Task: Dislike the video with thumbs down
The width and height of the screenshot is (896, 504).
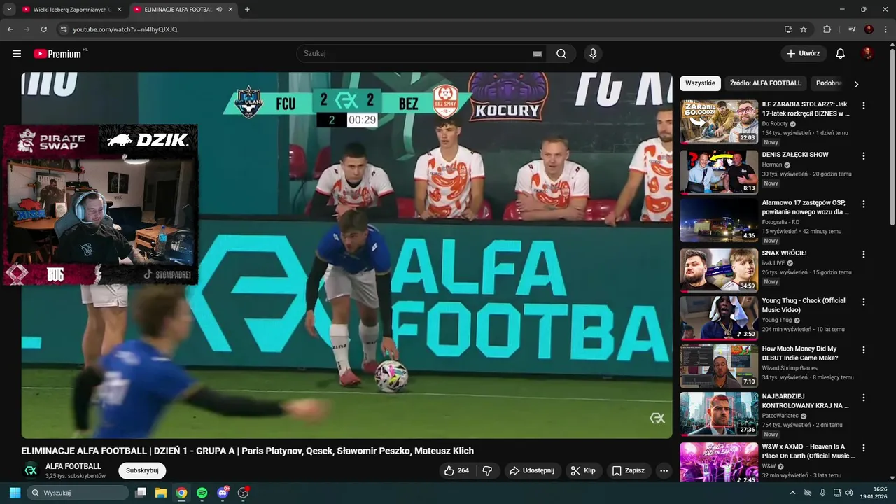Action: point(488,471)
